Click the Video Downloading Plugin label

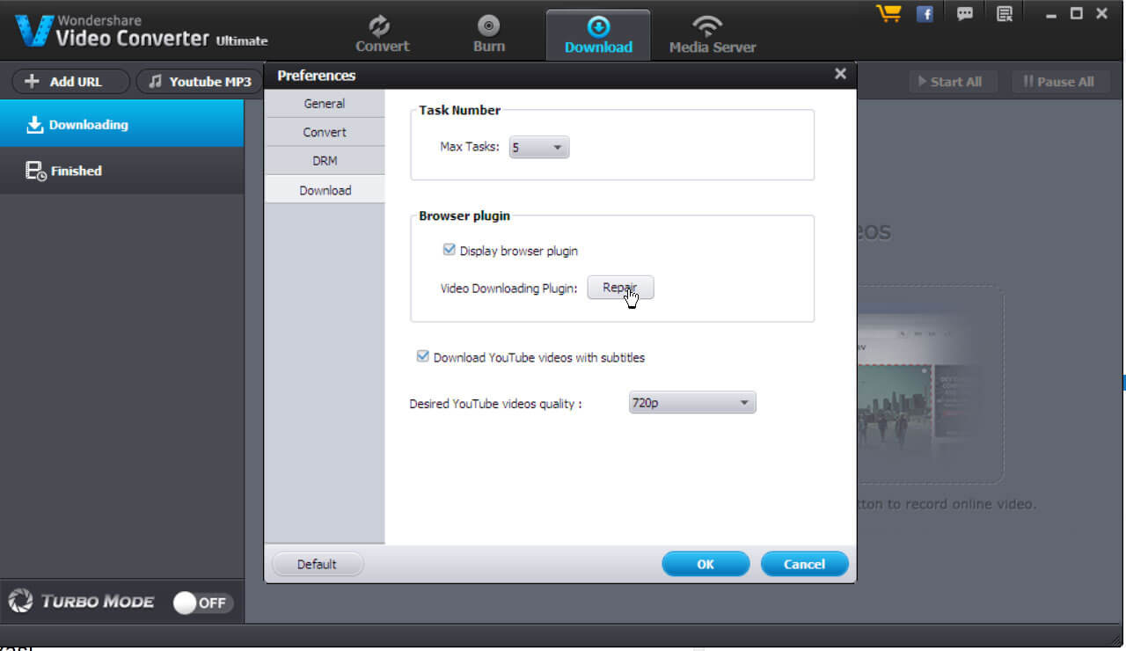pyautogui.click(x=508, y=289)
